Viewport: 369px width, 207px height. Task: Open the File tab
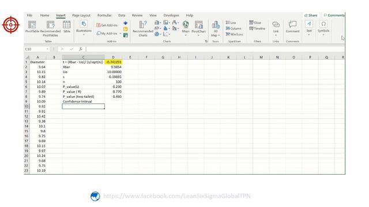point(29,16)
